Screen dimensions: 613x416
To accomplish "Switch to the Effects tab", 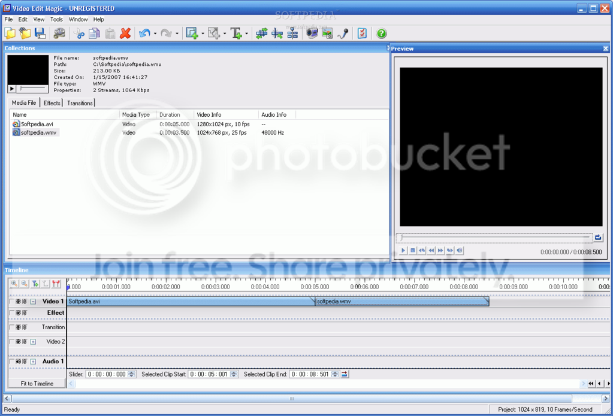I will (52, 103).
